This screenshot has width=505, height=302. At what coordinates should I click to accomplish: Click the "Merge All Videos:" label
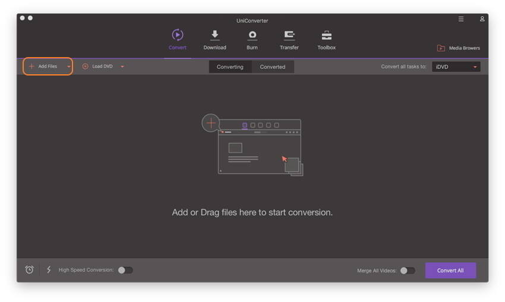tap(377, 270)
